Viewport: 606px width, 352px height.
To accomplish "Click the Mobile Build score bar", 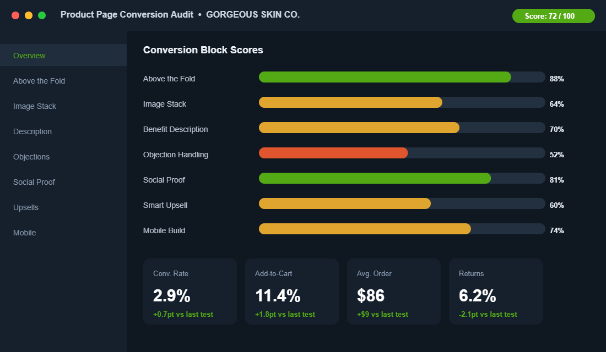I will point(365,228).
